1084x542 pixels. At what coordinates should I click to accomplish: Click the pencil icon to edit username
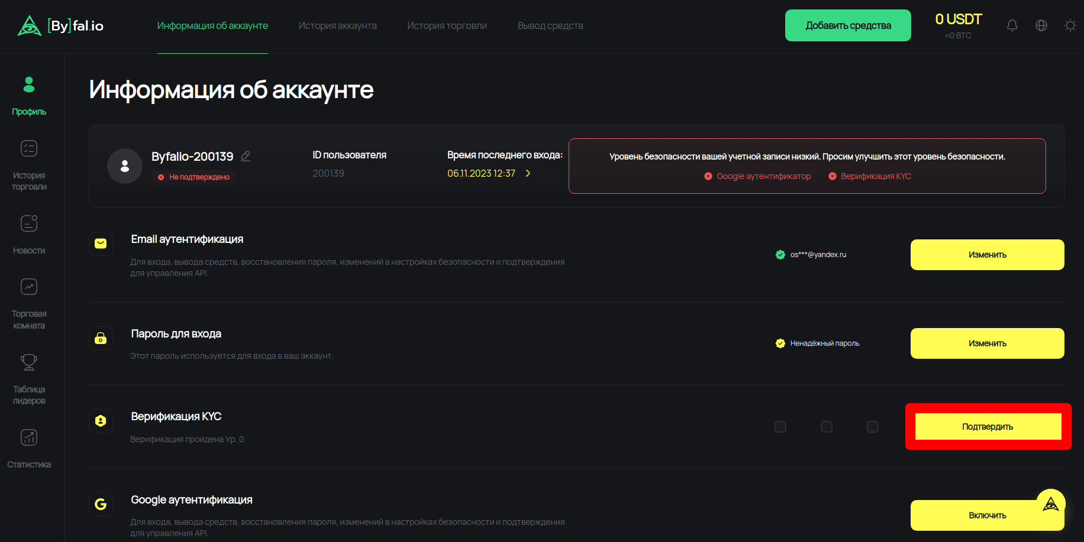click(x=246, y=156)
